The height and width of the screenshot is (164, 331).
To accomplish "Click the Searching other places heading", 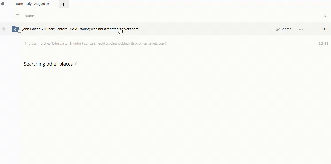I will pos(48,64).
